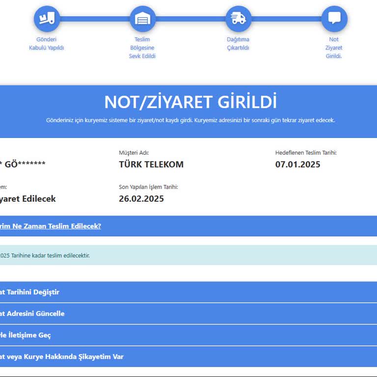
Task: Expand 'Adresini Güncelle' section bar
Action: [188, 314]
